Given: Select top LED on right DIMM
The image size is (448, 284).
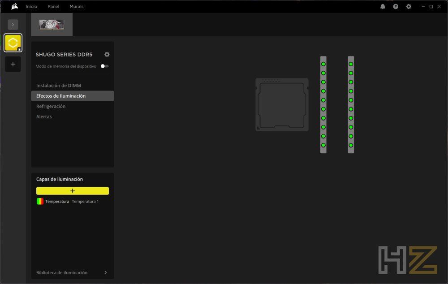Looking at the screenshot, I should (351, 64).
